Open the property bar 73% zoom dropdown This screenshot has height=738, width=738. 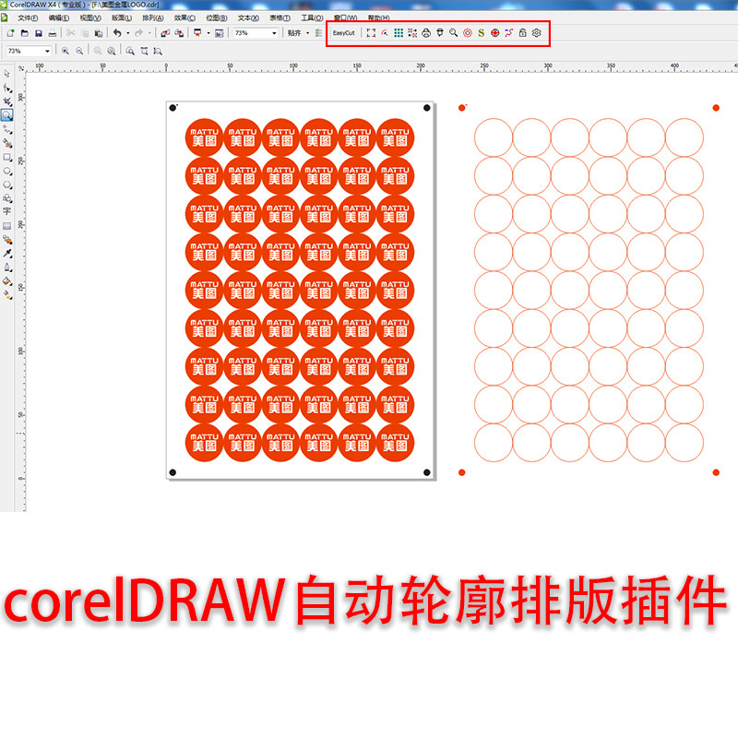[x=48, y=51]
